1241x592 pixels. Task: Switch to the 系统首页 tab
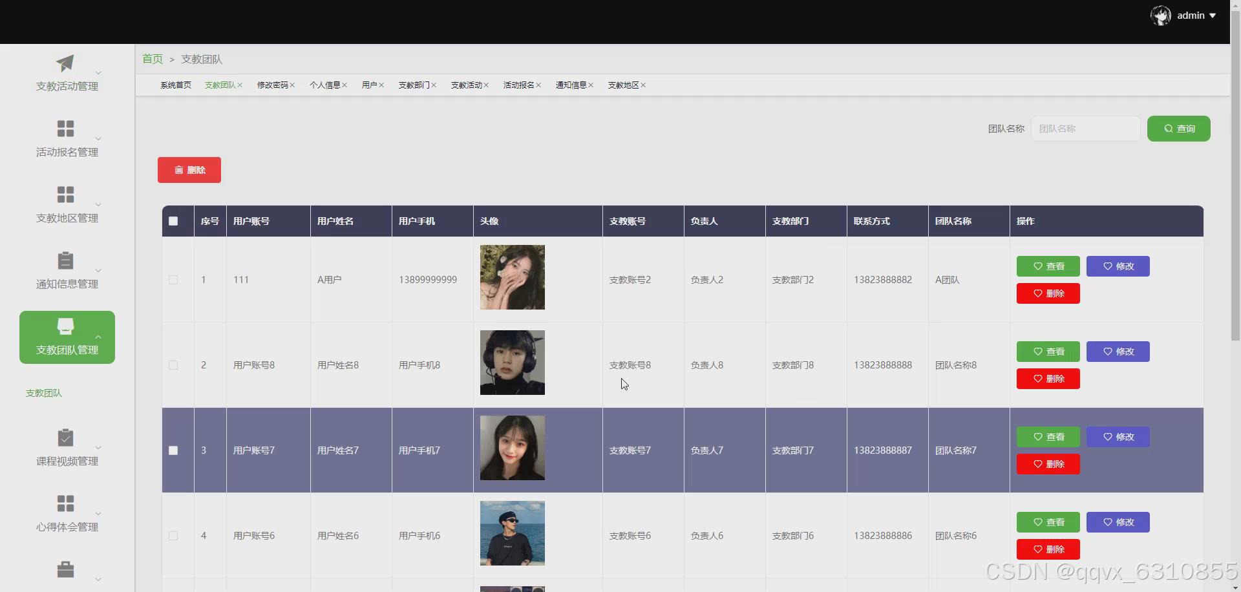click(176, 85)
